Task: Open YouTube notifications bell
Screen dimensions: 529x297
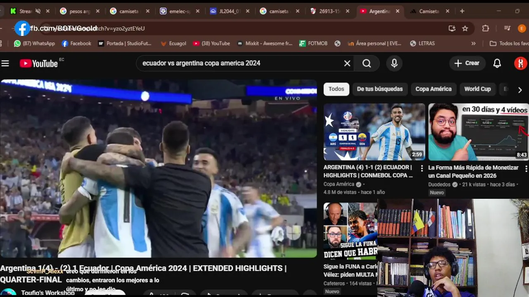Action: click(497, 63)
